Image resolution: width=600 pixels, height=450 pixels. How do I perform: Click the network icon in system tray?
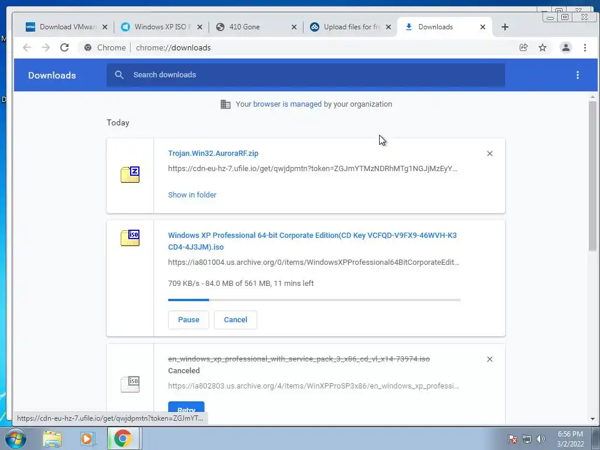pos(527,439)
